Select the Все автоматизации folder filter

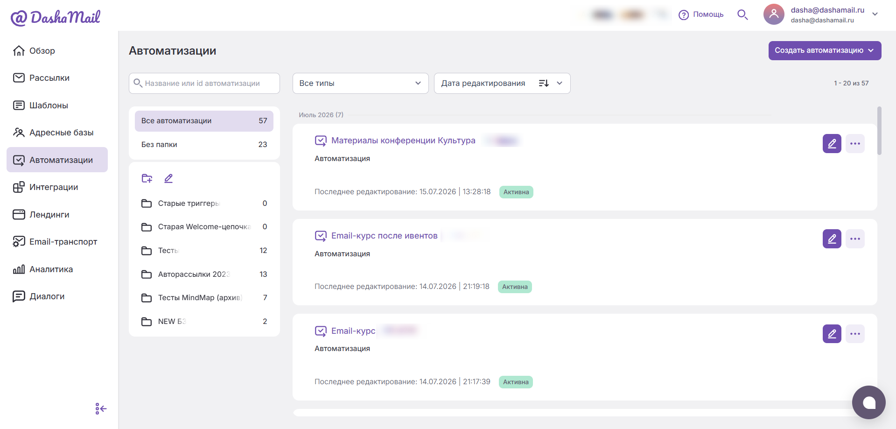[204, 121]
